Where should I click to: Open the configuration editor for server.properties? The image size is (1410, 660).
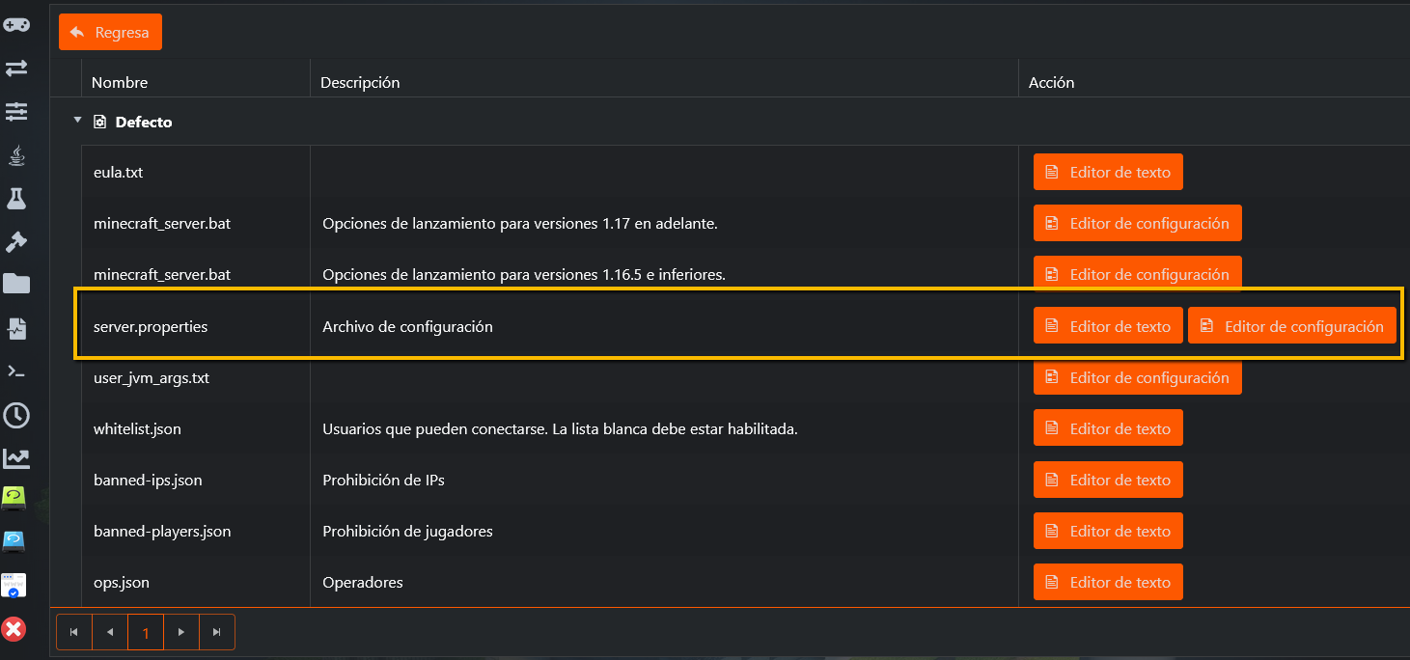(1292, 326)
